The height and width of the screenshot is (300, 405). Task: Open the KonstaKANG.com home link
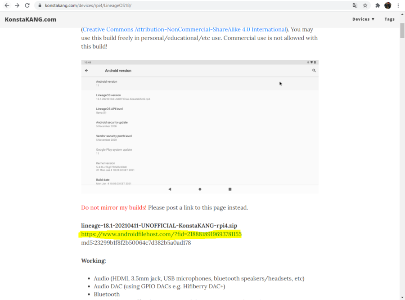tap(31, 20)
